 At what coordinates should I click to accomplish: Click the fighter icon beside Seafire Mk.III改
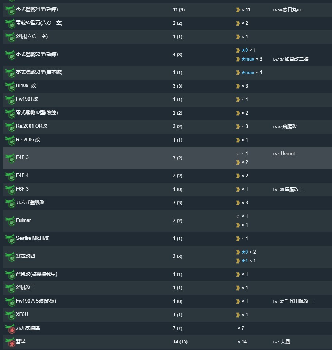pos(10,239)
